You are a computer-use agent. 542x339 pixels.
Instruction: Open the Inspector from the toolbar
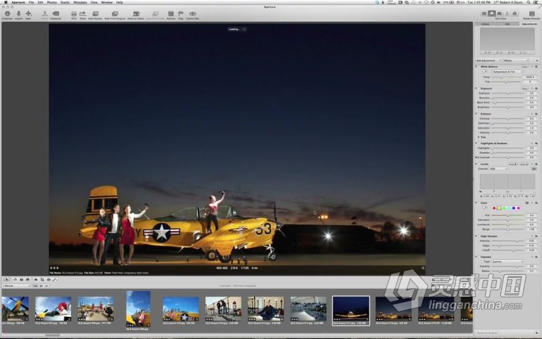point(7,14)
